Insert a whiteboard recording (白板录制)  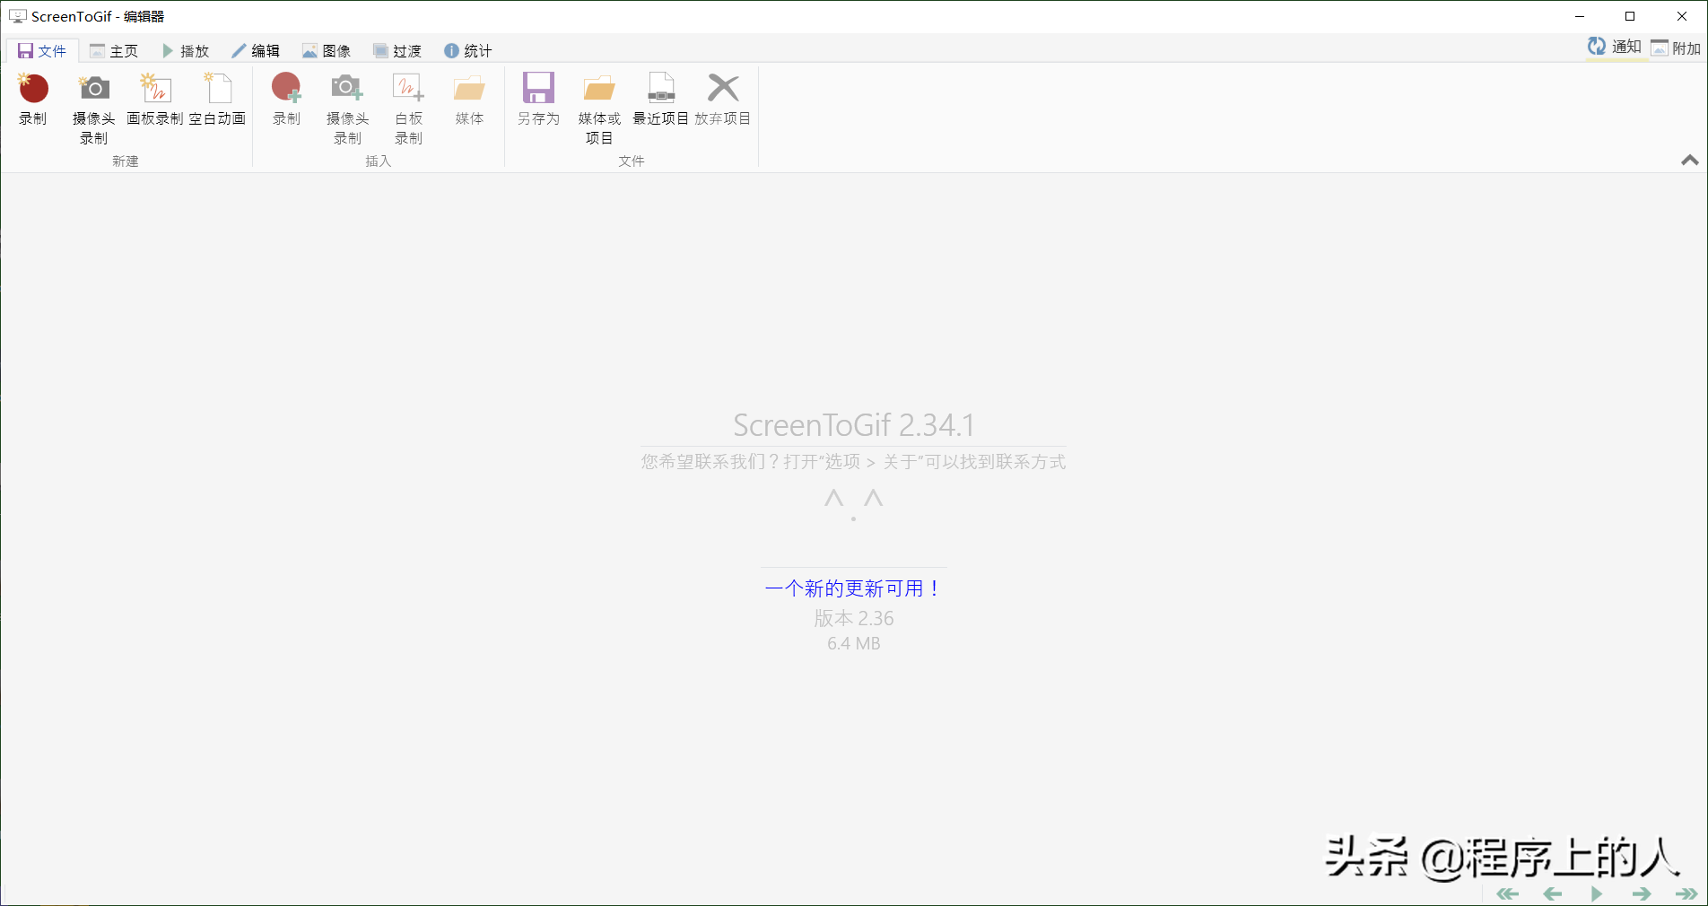tap(408, 109)
